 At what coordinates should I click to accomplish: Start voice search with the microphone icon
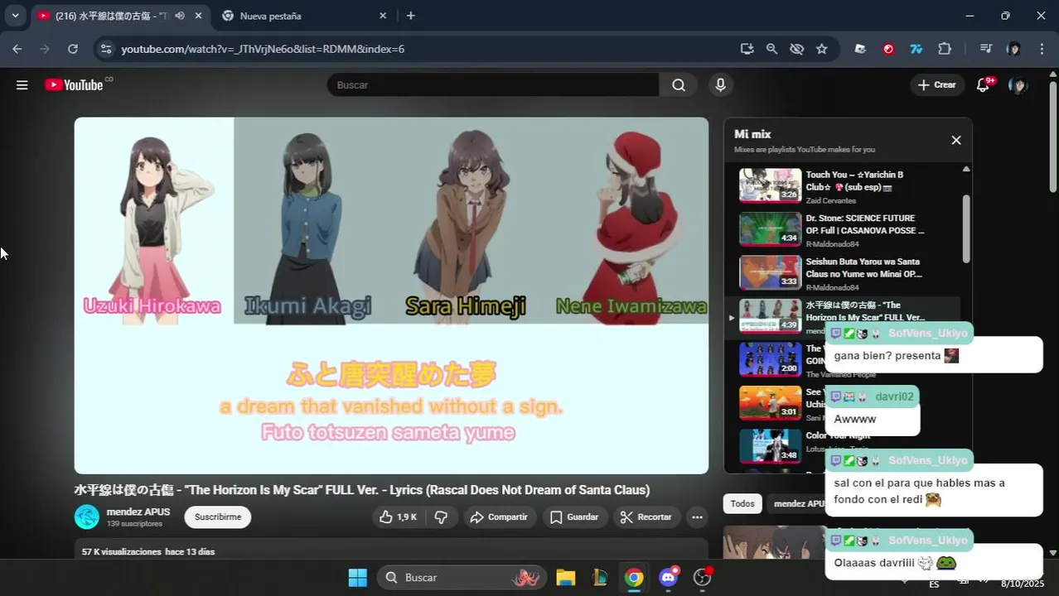click(720, 84)
